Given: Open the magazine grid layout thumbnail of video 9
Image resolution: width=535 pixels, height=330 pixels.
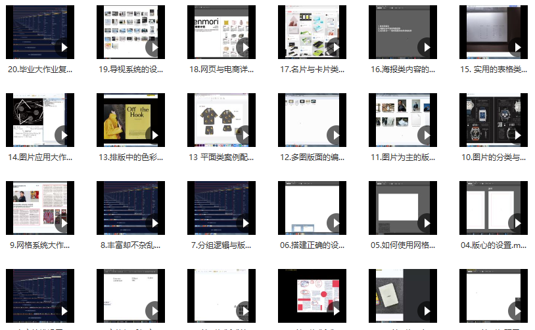Looking at the screenshot, I should [40, 208].
